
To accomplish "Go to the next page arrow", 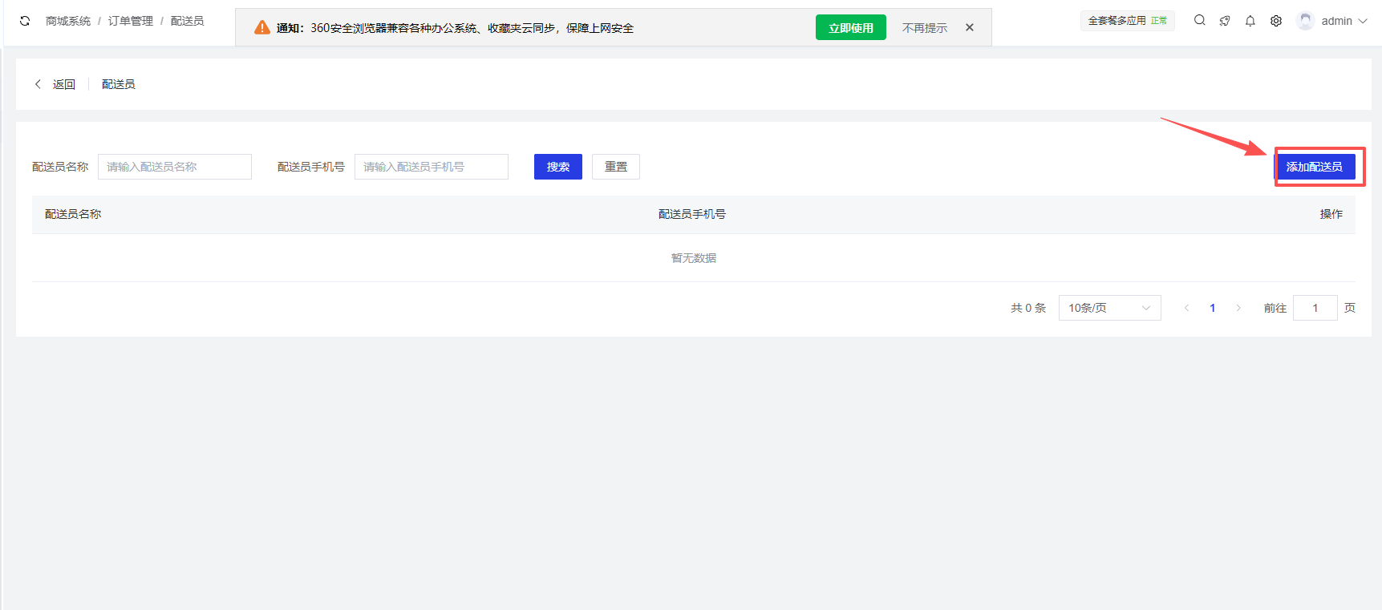I will 1238,308.
